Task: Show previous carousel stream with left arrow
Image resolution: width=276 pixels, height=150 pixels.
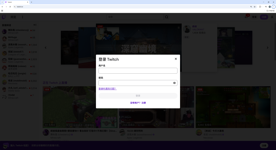Action: [46, 48]
